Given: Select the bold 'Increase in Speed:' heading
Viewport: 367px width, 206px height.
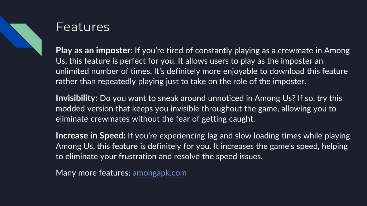Looking at the screenshot, I should click(x=91, y=136).
